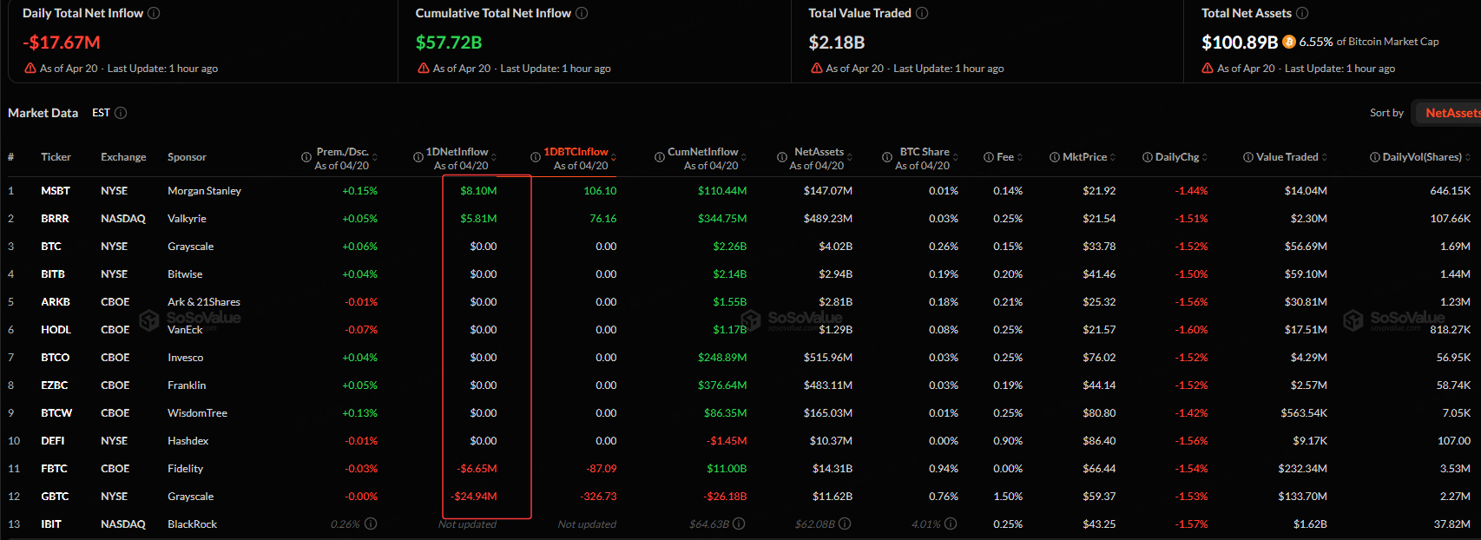1481x540 pixels.
Task: Click warning icon under Daily Total Net Inflow
Action: click(x=30, y=68)
